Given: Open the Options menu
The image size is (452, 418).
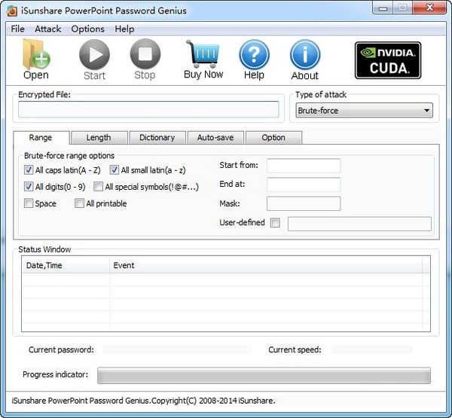Looking at the screenshot, I should (87, 29).
